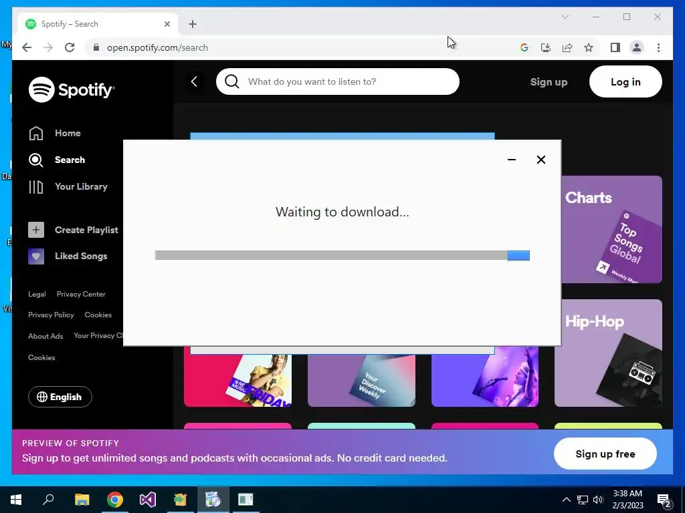Select the Search icon in sidebar
Viewport: 685px width, 513px height.
click(x=36, y=160)
